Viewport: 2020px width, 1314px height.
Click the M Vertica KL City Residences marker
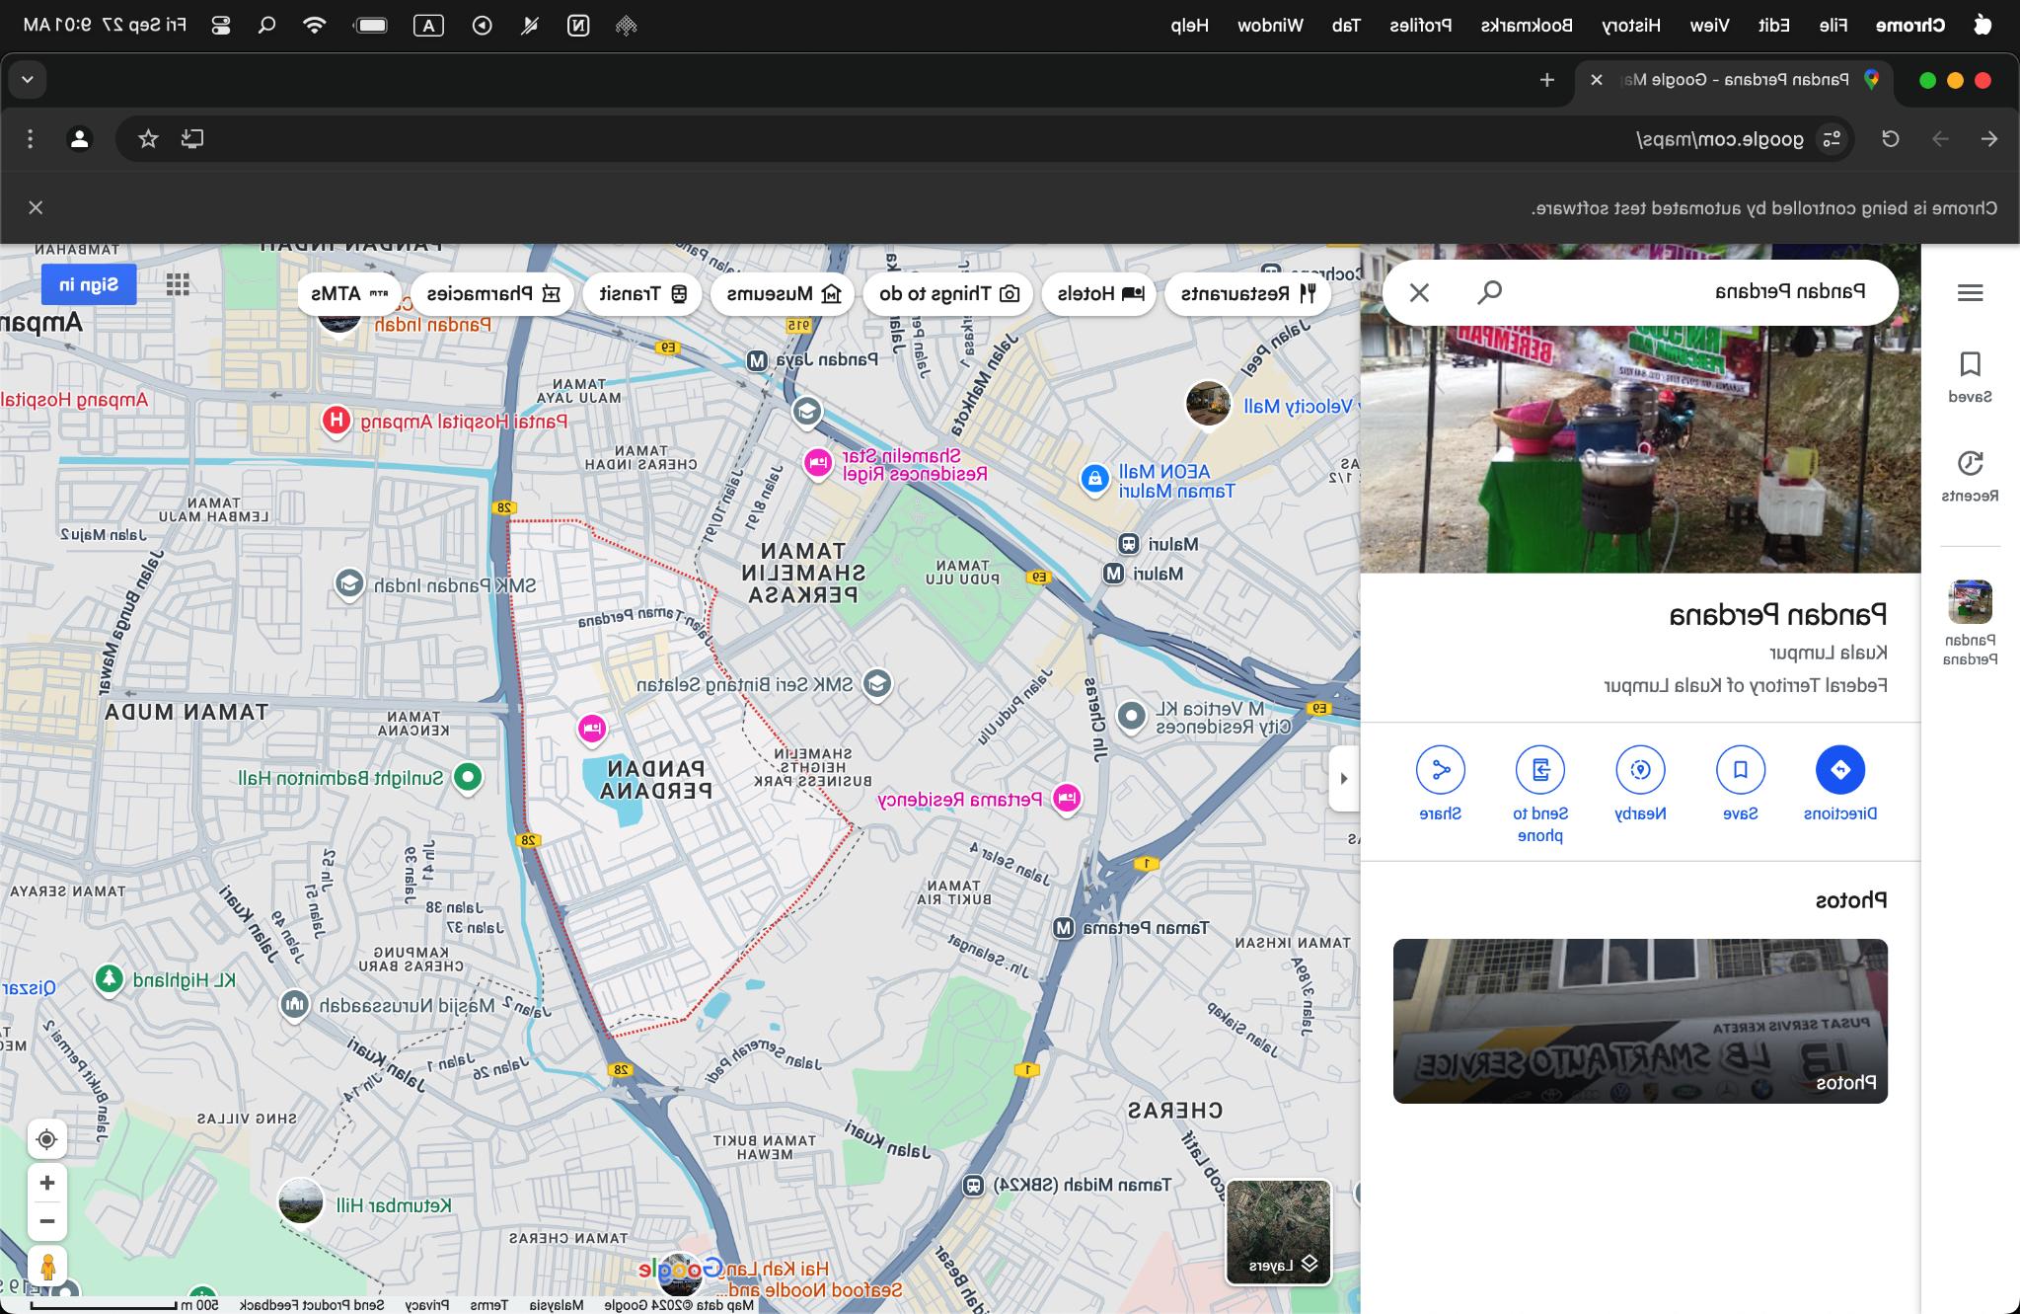point(1132,716)
